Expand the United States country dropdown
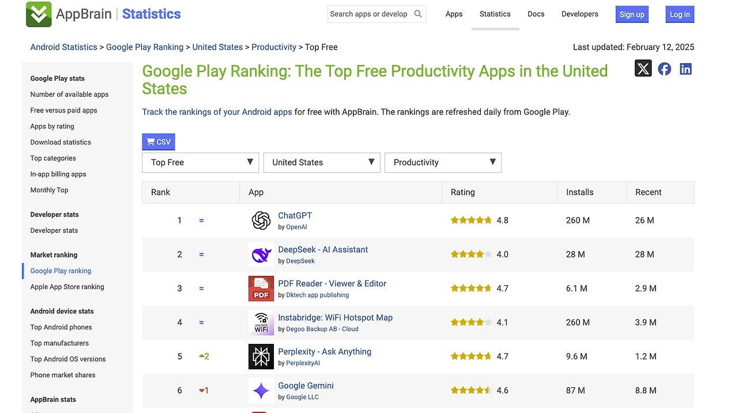The image size is (738, 413). [322, 162]
